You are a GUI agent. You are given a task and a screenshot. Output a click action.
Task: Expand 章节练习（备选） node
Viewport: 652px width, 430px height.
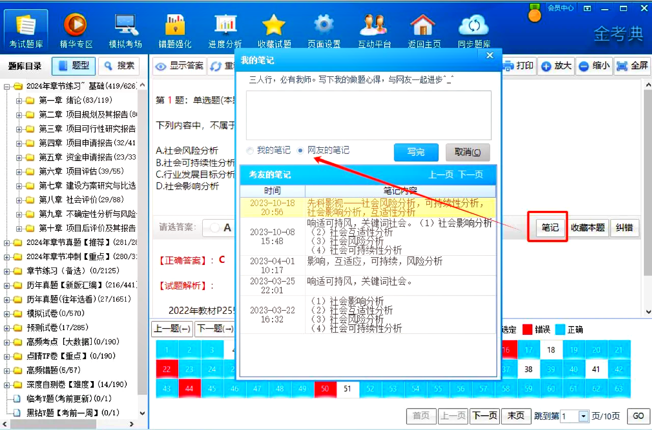[x=7, y=271]
